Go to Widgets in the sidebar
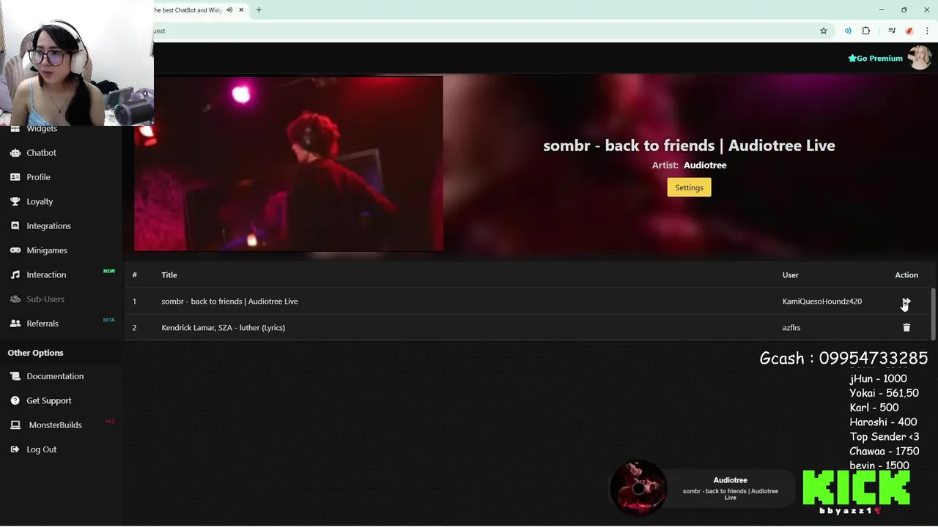 click(x=42, y=129)
